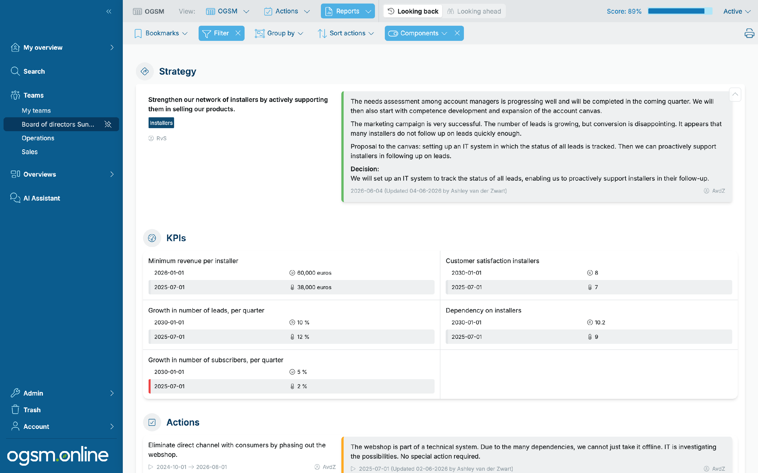
Task: Click the Trash bin icon
Action: click(x=15, y=409)
